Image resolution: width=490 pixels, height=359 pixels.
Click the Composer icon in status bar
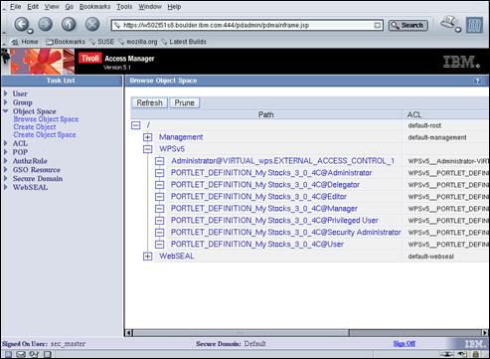[34, 354]
